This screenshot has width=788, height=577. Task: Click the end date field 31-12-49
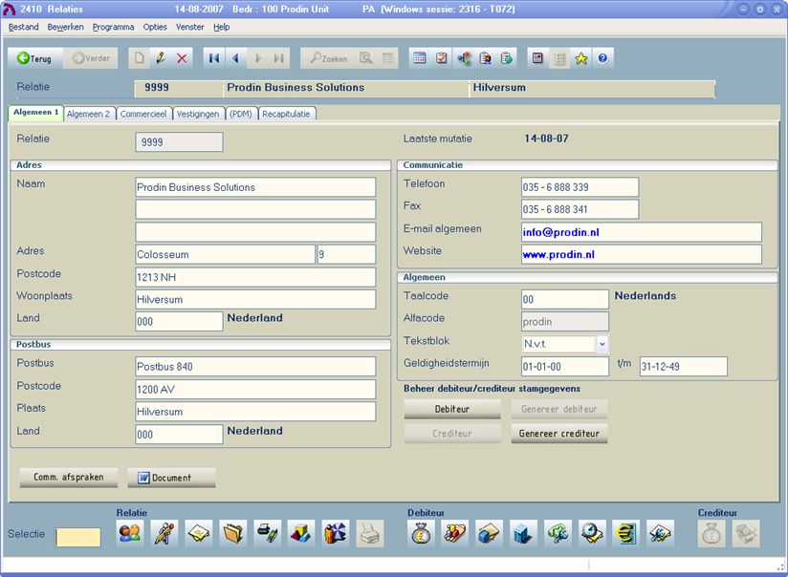point(684,367)
